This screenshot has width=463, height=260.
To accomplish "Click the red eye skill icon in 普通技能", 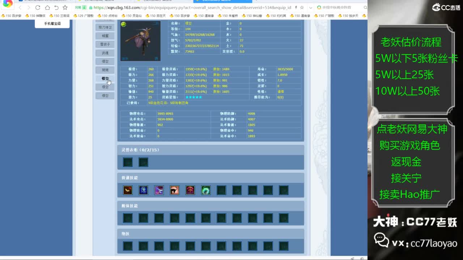I will pyautogui.click(x=128, y=190).
